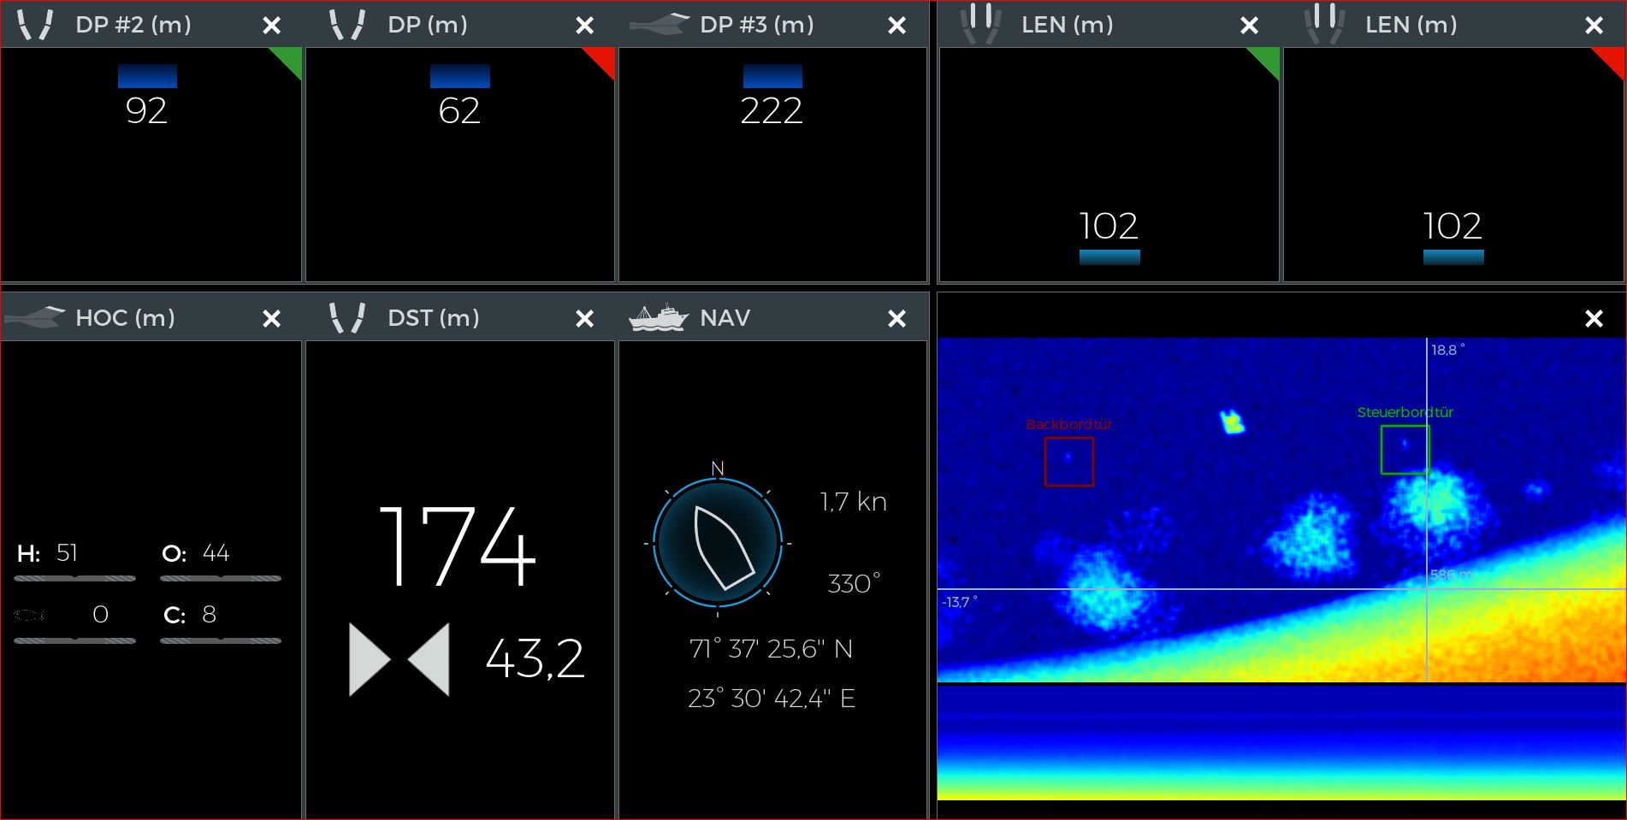Screen dimensions: 1627x820
Task: Close the NAV panel
Action: [x=896, y=319]
